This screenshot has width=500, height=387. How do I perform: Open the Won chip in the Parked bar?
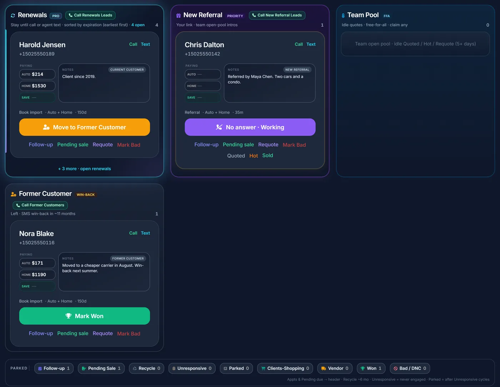pyautogui.click(x=371, y=368)
